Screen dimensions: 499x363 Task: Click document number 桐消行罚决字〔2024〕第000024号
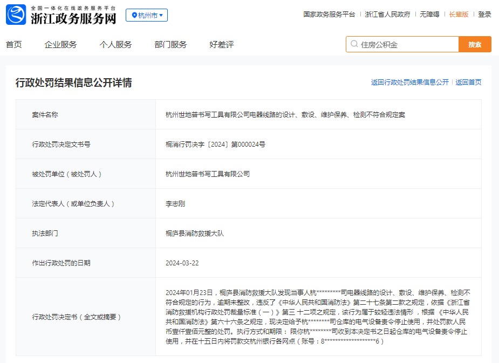click(x=215, y=145)
